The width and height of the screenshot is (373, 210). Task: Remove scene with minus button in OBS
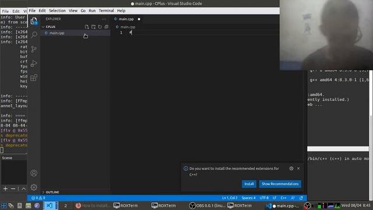click(13, 189)
